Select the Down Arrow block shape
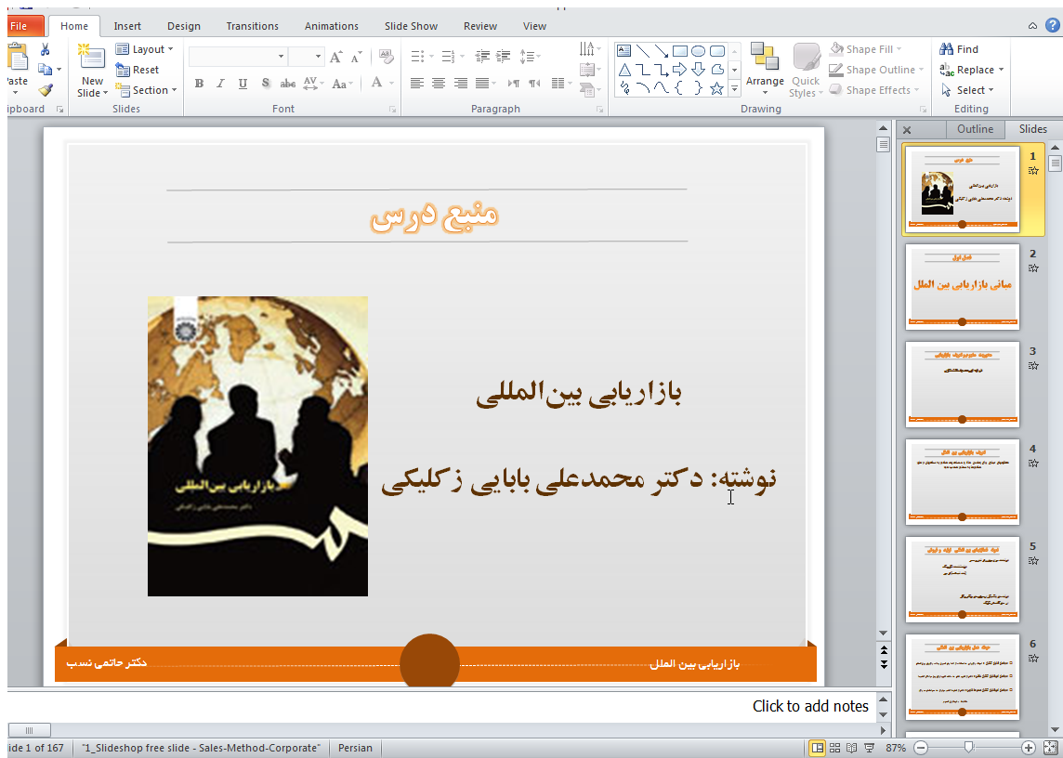The image size is (1063, 758). (698, 70)
